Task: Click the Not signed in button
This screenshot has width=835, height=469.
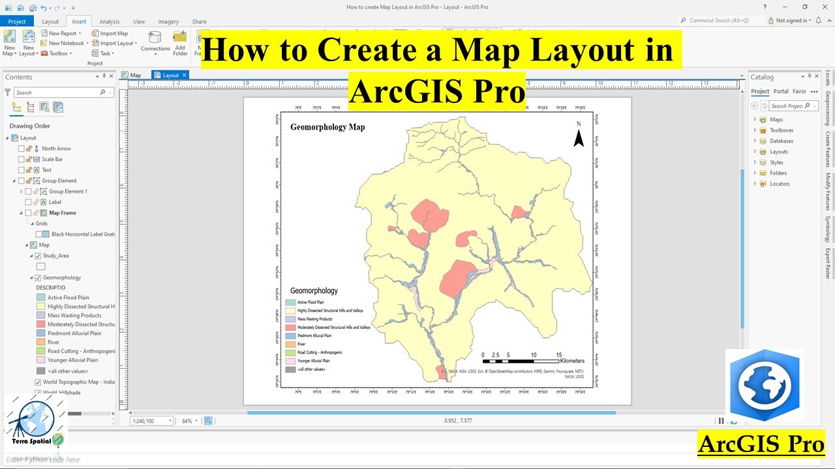Action: [x=791, y=21]
